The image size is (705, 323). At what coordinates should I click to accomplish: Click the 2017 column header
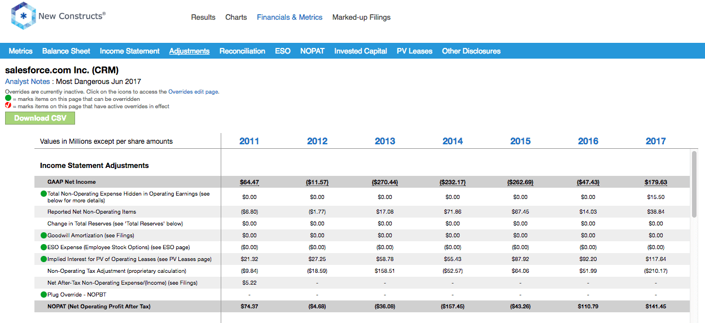tap(656, 141)
